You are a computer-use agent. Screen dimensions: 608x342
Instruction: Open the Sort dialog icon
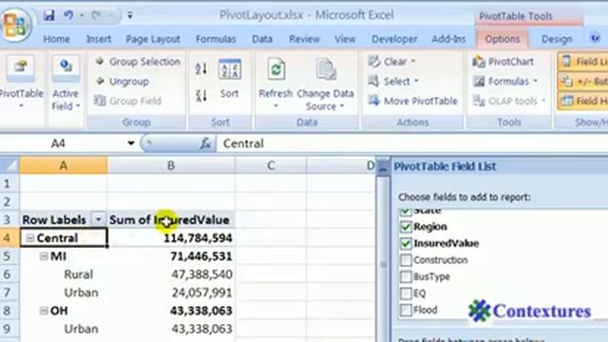[x=230, y=69]
